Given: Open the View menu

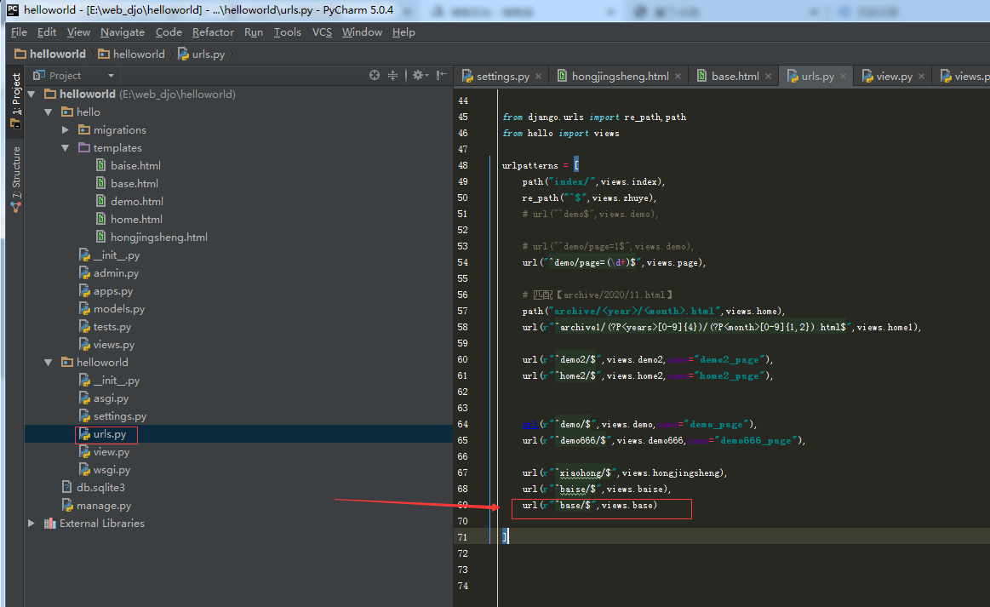Looking at the screenshot, I should 78,32.
